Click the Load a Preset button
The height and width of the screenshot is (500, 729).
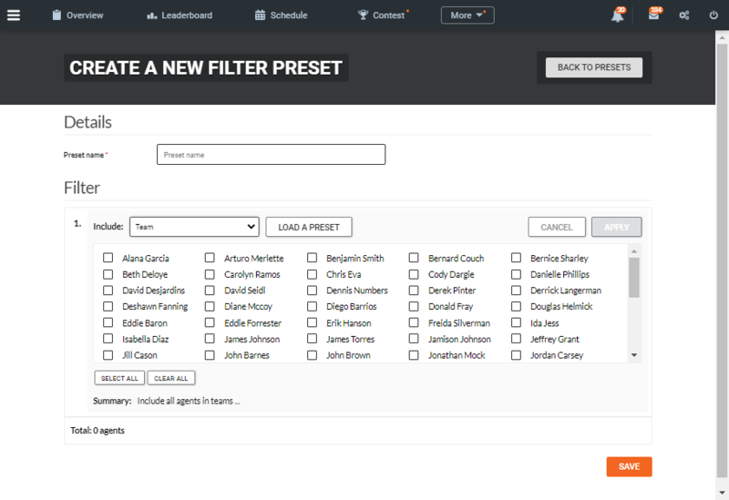[309, 227]
